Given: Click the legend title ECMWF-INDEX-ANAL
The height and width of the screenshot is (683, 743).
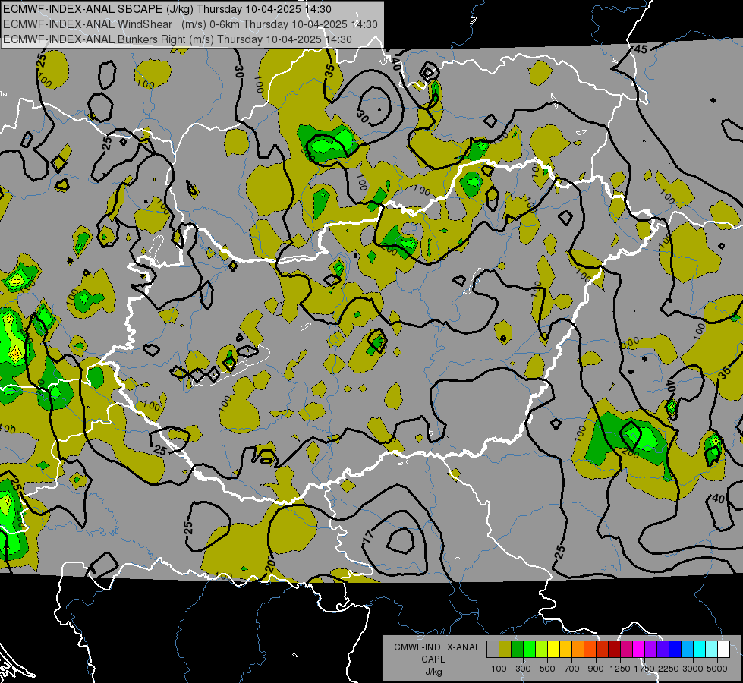Looking at the screenshot, I should [434, 647].
